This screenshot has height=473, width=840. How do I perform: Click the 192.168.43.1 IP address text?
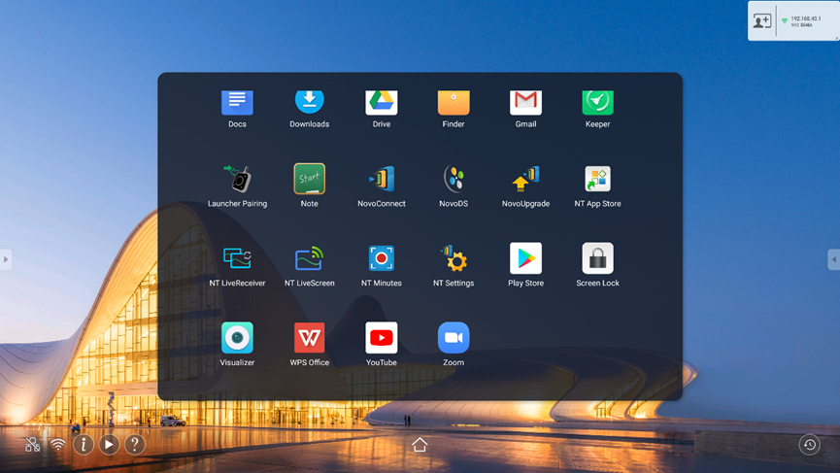[x=806, y=18]
